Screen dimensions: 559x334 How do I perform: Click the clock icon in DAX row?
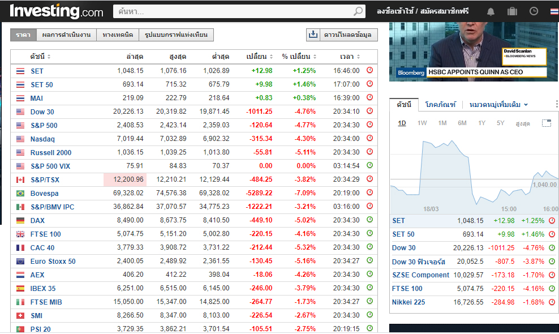(369, 220)
